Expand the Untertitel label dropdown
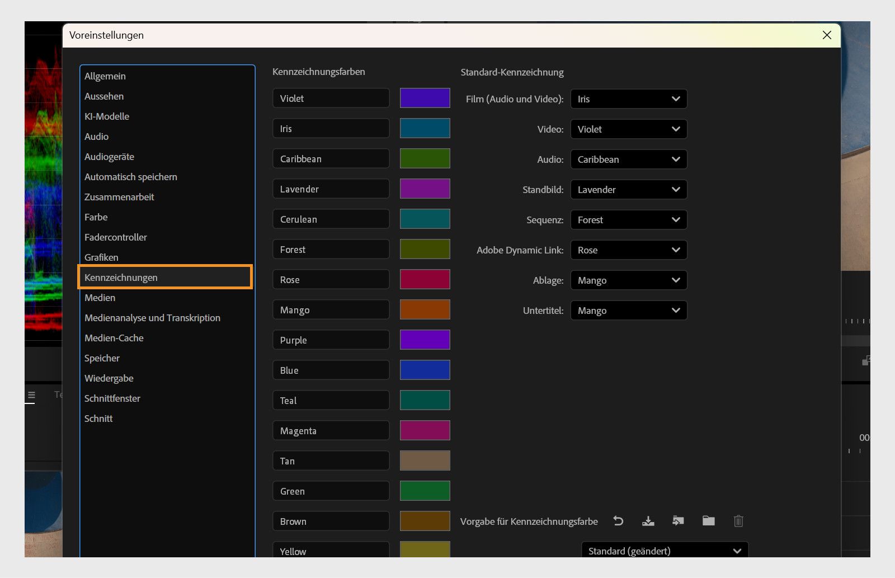The height and width of the screenshot is (578, 895). (x=629, y=311)
